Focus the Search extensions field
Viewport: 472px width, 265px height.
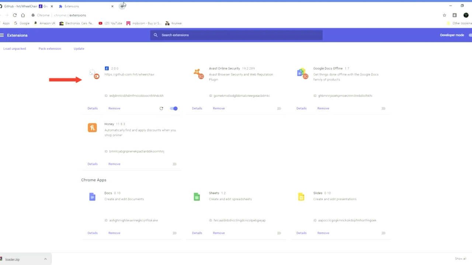(x=236, y=35)
